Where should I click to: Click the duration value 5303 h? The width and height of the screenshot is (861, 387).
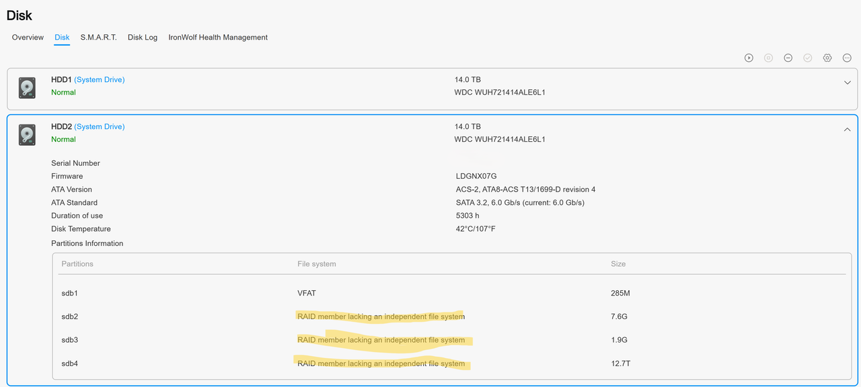467,216
